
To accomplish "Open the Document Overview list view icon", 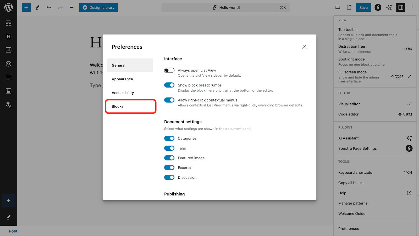I will (72, 7).
